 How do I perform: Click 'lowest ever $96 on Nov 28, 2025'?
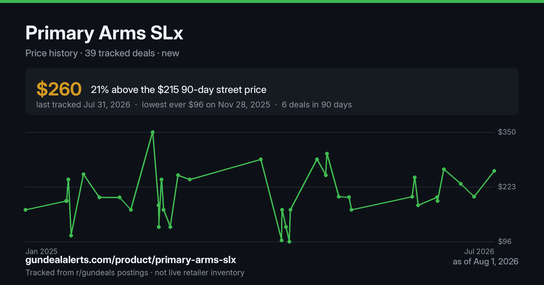click(206, 104)
